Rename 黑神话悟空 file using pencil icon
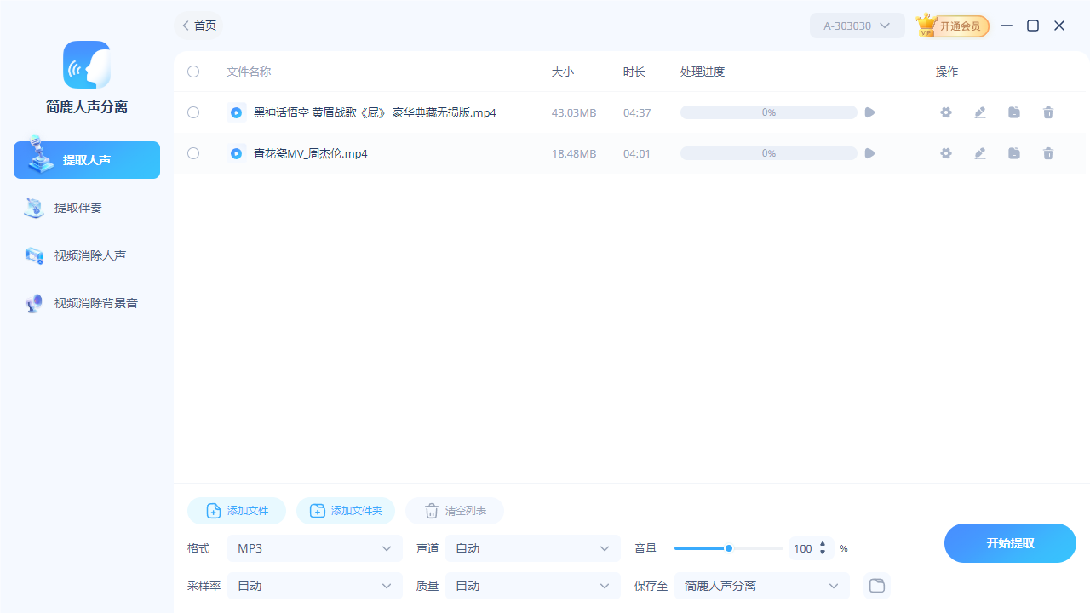This screenshot has height=613, width=1090. click(979, 112)
